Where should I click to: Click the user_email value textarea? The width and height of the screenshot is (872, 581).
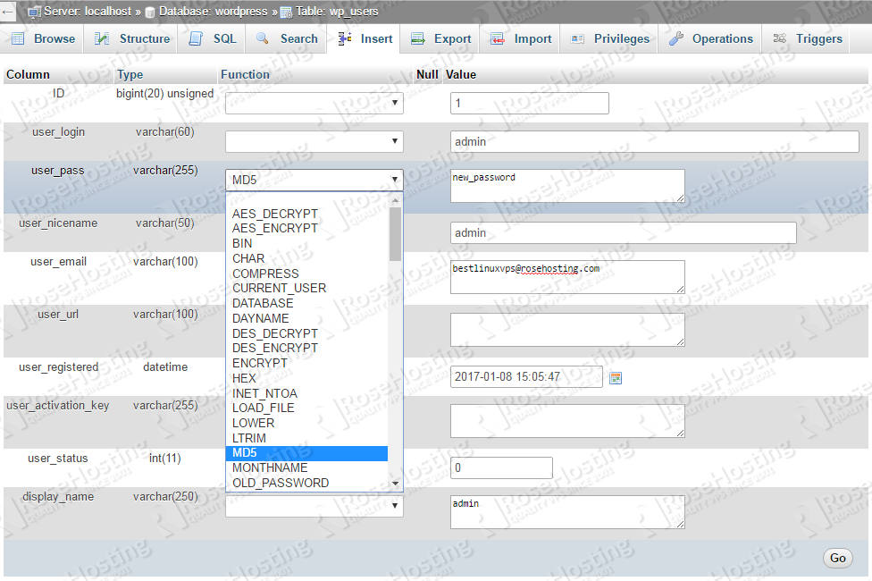coord(567,277)
